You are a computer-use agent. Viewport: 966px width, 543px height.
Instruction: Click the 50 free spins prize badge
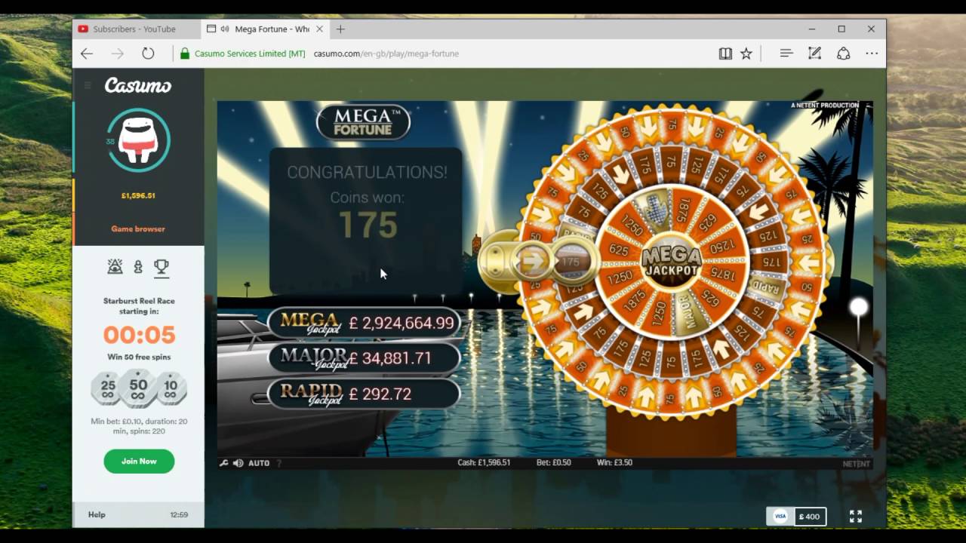coord(138,388)
